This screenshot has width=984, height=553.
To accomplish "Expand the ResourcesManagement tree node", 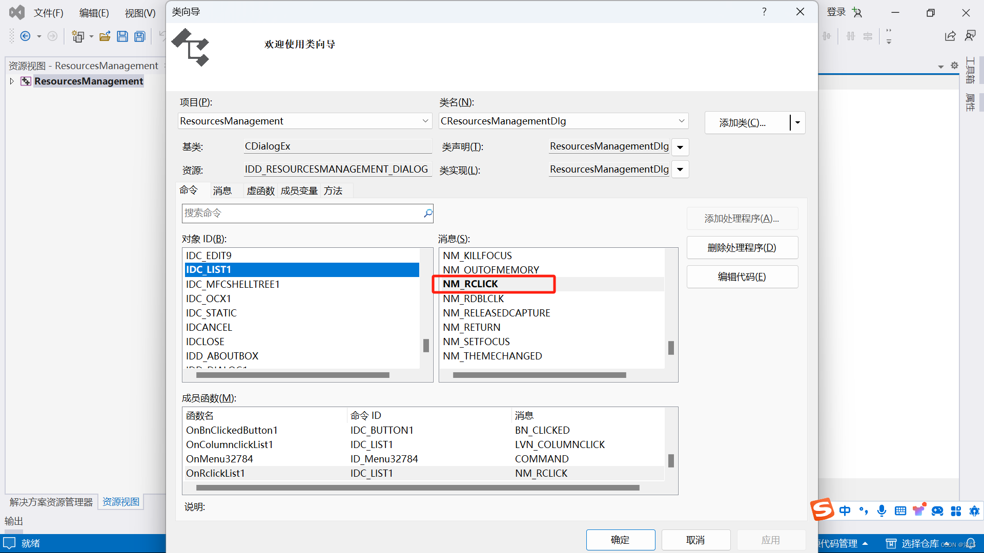I will pos(12,81).
